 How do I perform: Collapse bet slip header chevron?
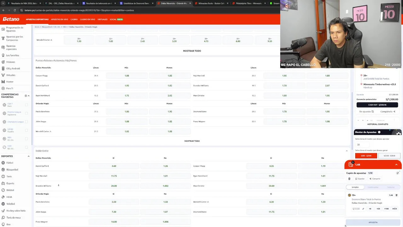pyautogui.click(x=396, y=165)
